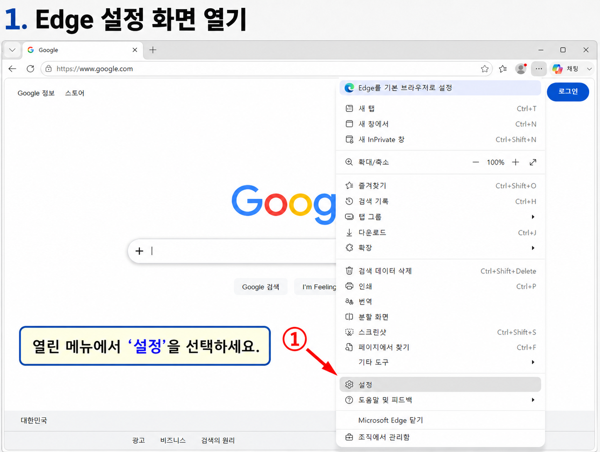Choose 새 창에서 menu item
The height and width of the screenshot is (452, 600).
point(440,124)
